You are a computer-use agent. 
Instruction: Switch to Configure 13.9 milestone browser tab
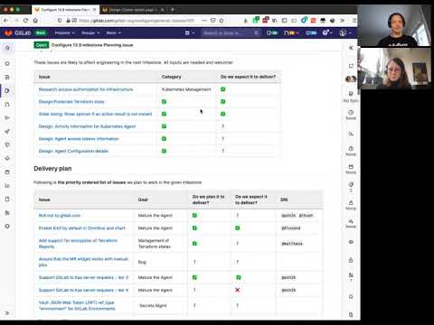64,10
